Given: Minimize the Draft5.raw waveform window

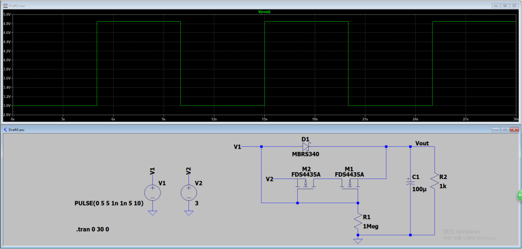Looking at the screenshot, I should pos(497,6).
